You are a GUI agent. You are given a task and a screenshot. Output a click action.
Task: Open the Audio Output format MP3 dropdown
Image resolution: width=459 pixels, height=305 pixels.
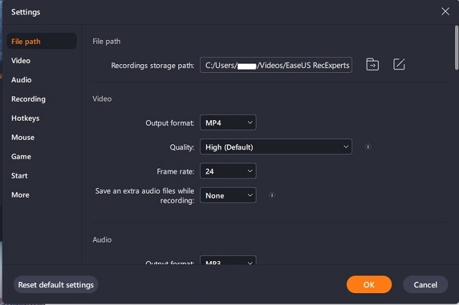pos(228,260)
